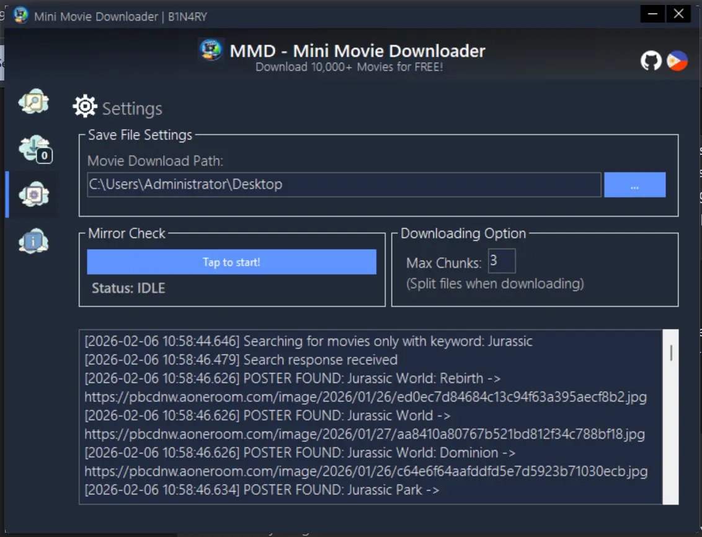Click poster URL ending c64e6f64aafddfd5e7d5923b71030ecb.jpg
The image size is (702, 537).
point(366,471)
